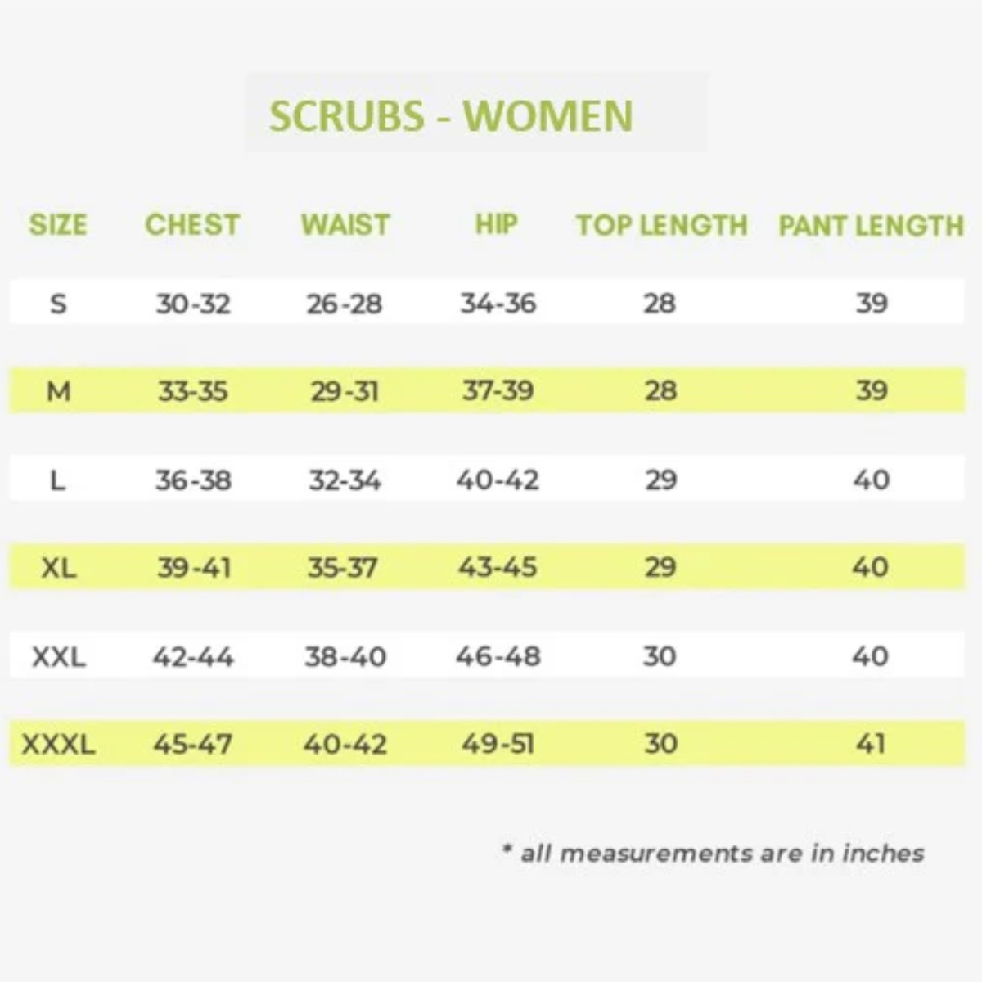
Task: Select chest measurement 33-35
Action: 193,391
